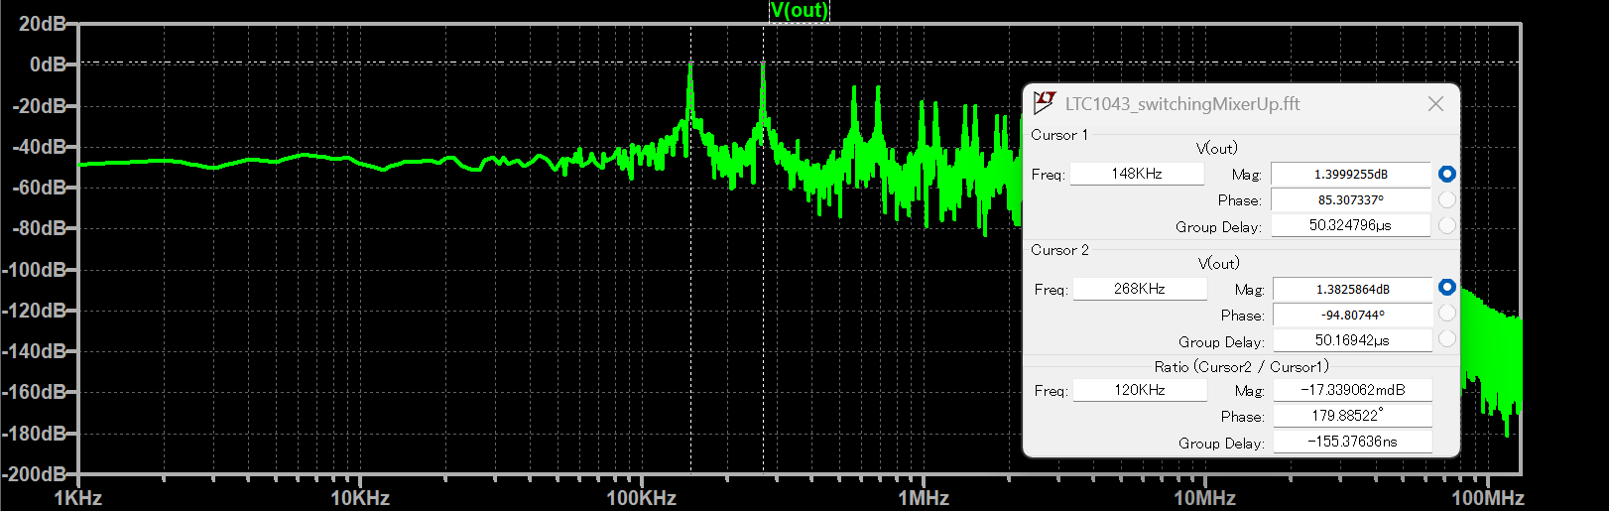
Task: Select Cursor 2 Phase radio button
Action: [x=1446, y=314]
